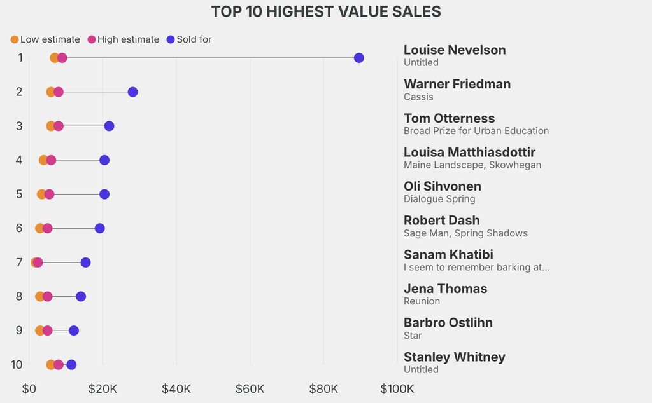Click Louise Nevelson's pink high estimate dot

tap(62, 58)
